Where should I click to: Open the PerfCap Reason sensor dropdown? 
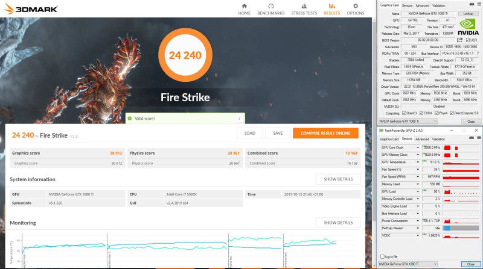coord(418,228)
